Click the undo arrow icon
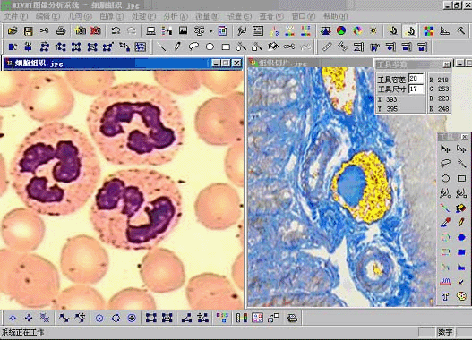 point(116,31)
